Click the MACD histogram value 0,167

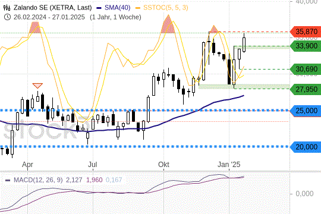pyautogui.click(x=114, y=180)
